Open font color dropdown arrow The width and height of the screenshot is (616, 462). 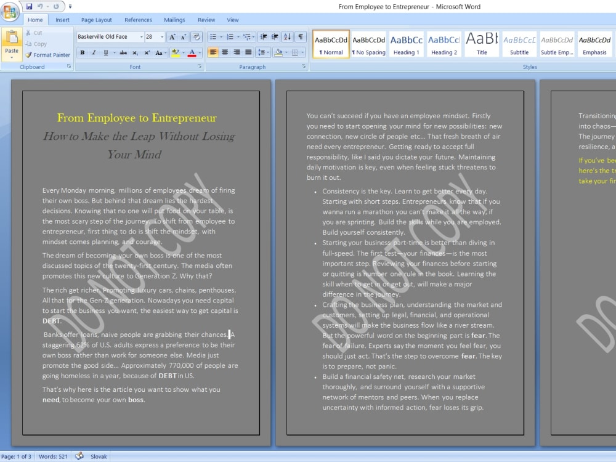[200, 52]
